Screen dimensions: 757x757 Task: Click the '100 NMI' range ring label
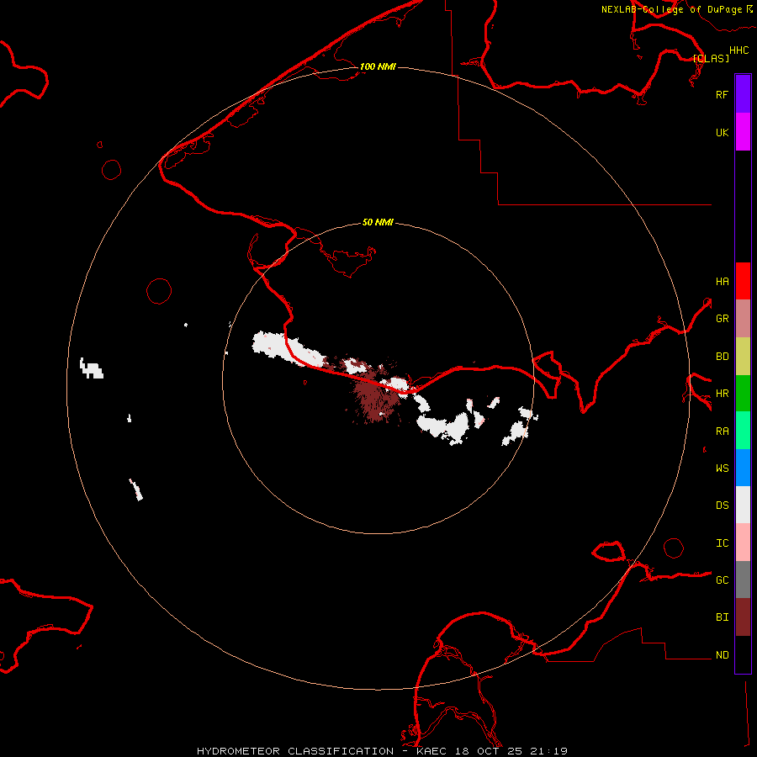pos(378,66)
